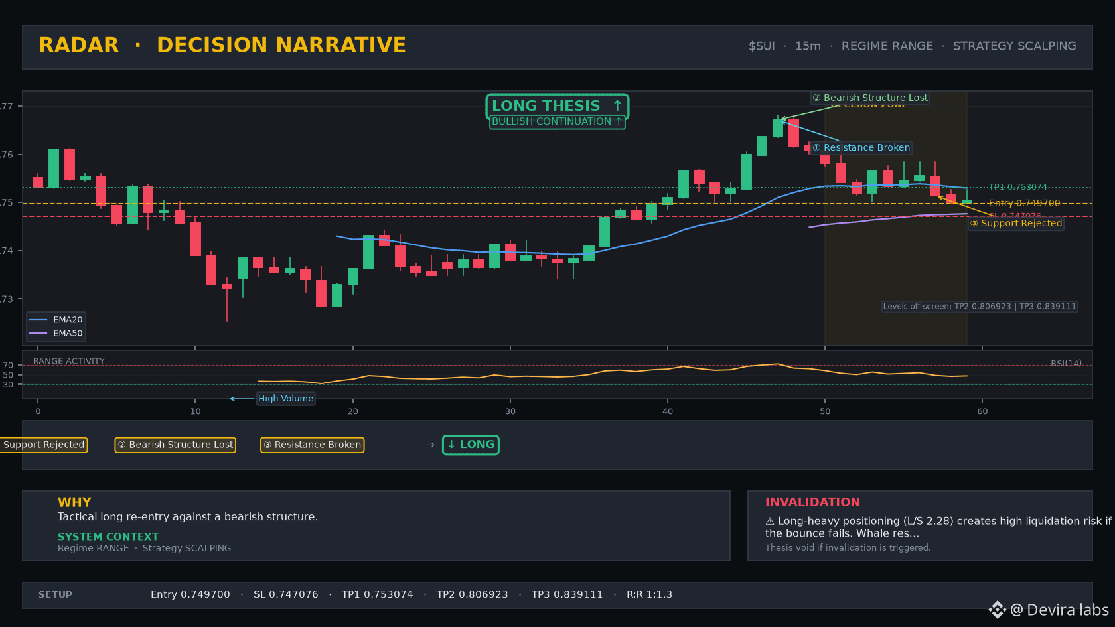Click STRATEGY SCALPING in header
The image size is (1115, 627).
[1014, 46]
